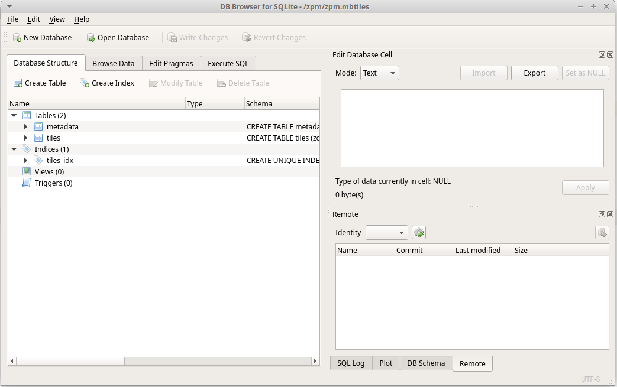Float the Remote panel
Image resolution: width=617 pixels, height=387 pixels.
pyautogui.click(x=602, y=214)
